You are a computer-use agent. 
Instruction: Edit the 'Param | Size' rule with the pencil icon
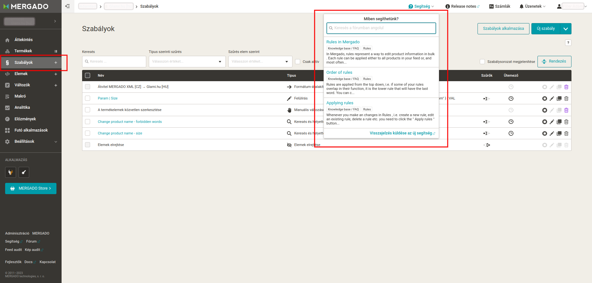tap(552, 99)
